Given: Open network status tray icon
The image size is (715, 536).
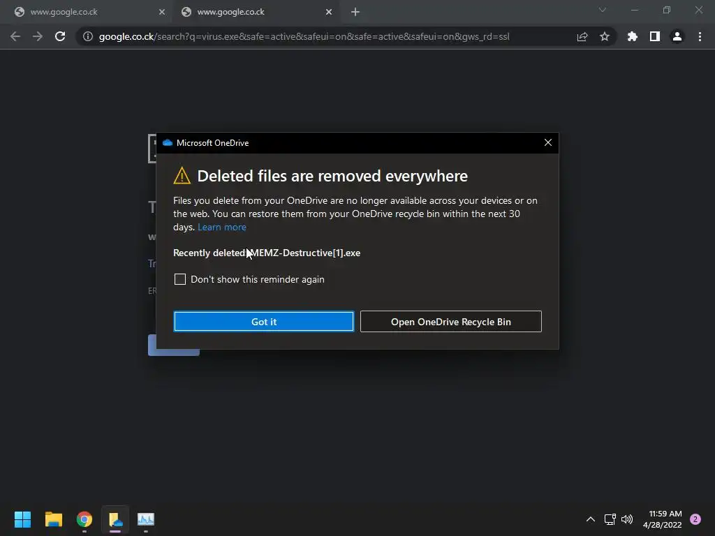Looking at the screenshot, I should [610, 519].
